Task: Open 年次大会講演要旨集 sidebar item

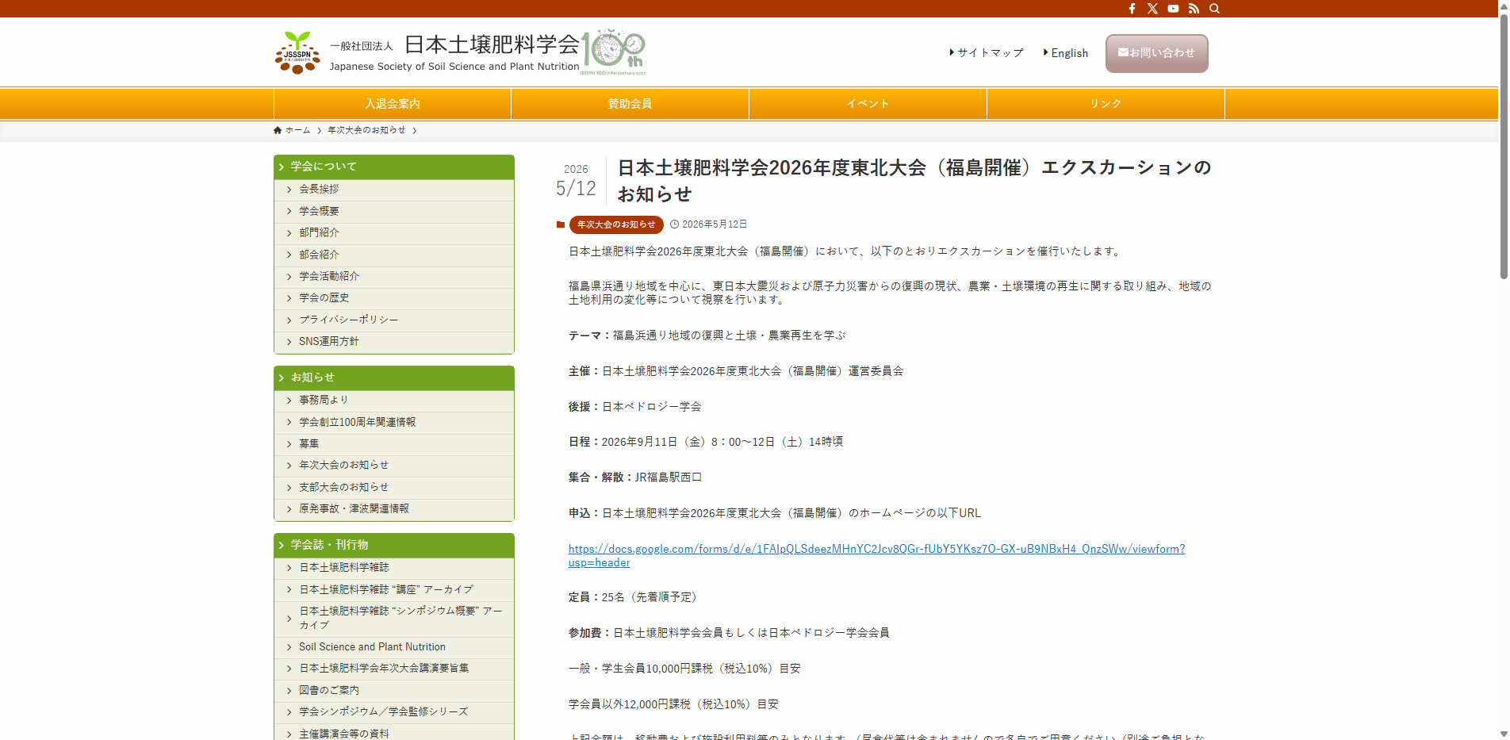Action: tap(394, 669)
